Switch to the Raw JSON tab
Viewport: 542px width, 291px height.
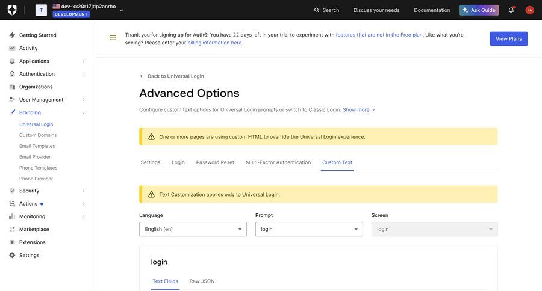[202, 281]
